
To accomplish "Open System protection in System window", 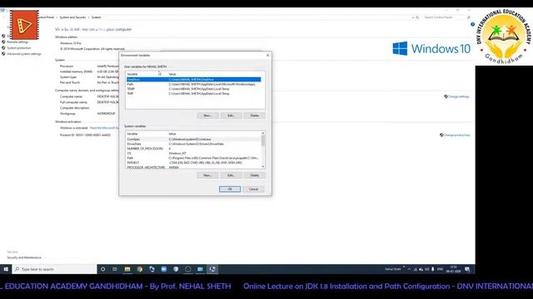I will (19, 48).
